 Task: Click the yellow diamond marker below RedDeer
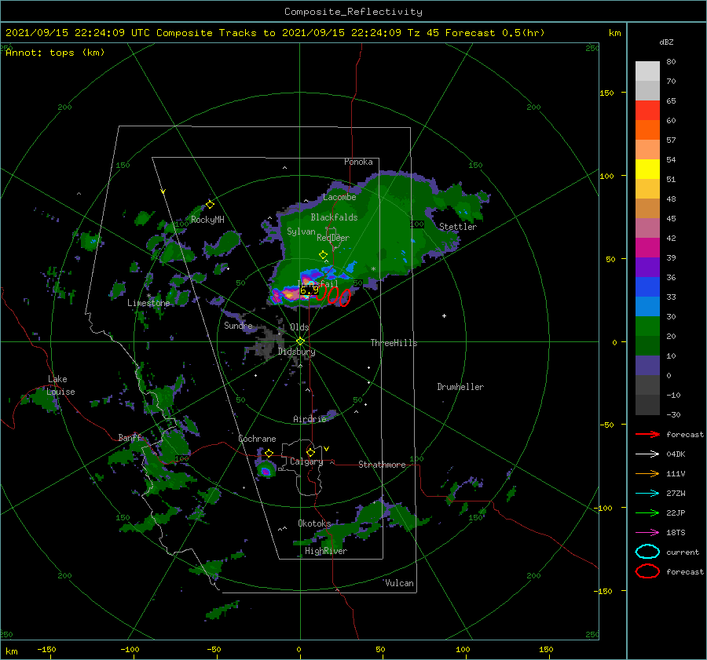(x=324, y=255)
